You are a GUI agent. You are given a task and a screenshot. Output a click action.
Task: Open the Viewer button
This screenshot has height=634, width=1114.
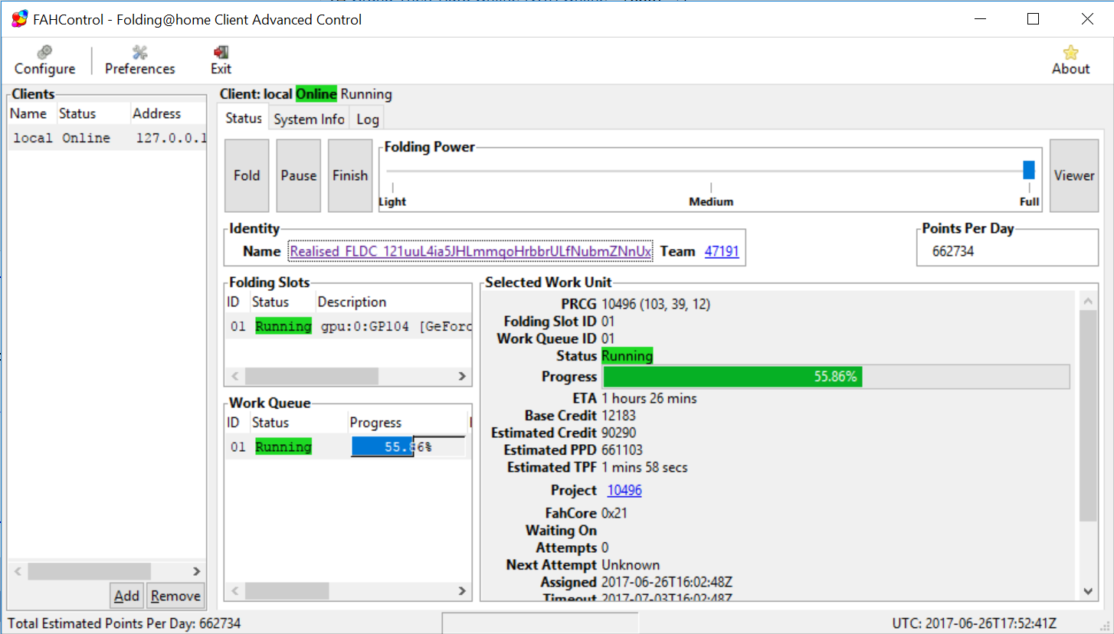click(1073, 175)
